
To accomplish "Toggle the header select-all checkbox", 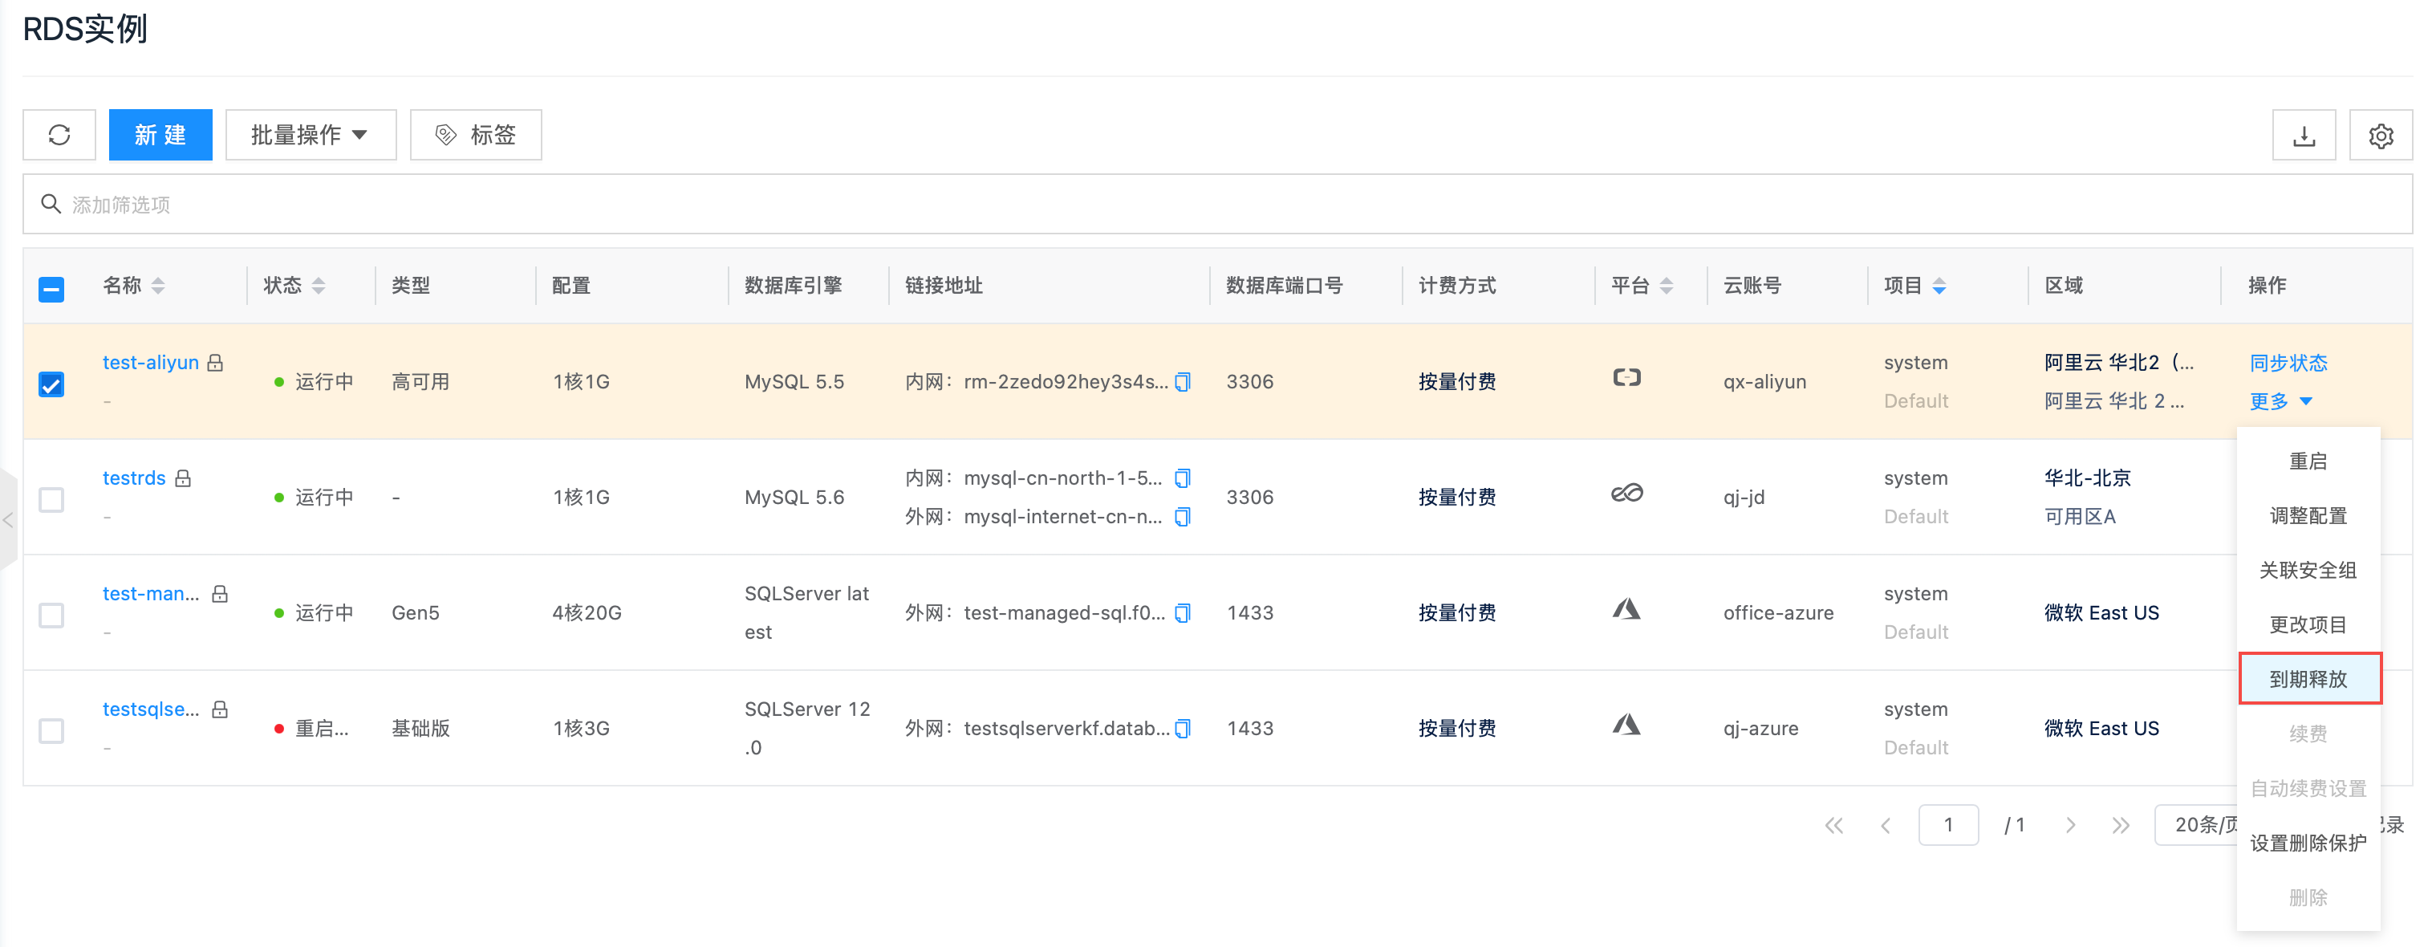I will pos(52,288).
